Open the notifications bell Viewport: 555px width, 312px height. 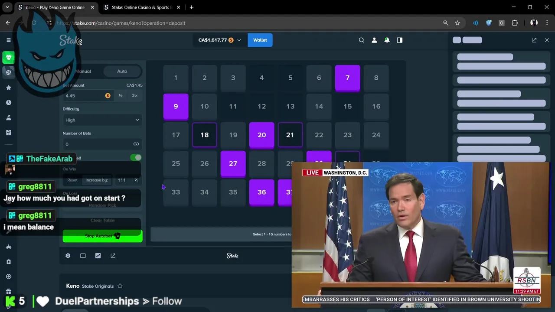click(387, 40)
